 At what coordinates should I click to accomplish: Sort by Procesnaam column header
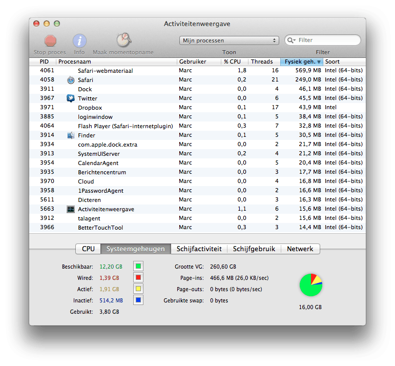(x=116, y=62)
